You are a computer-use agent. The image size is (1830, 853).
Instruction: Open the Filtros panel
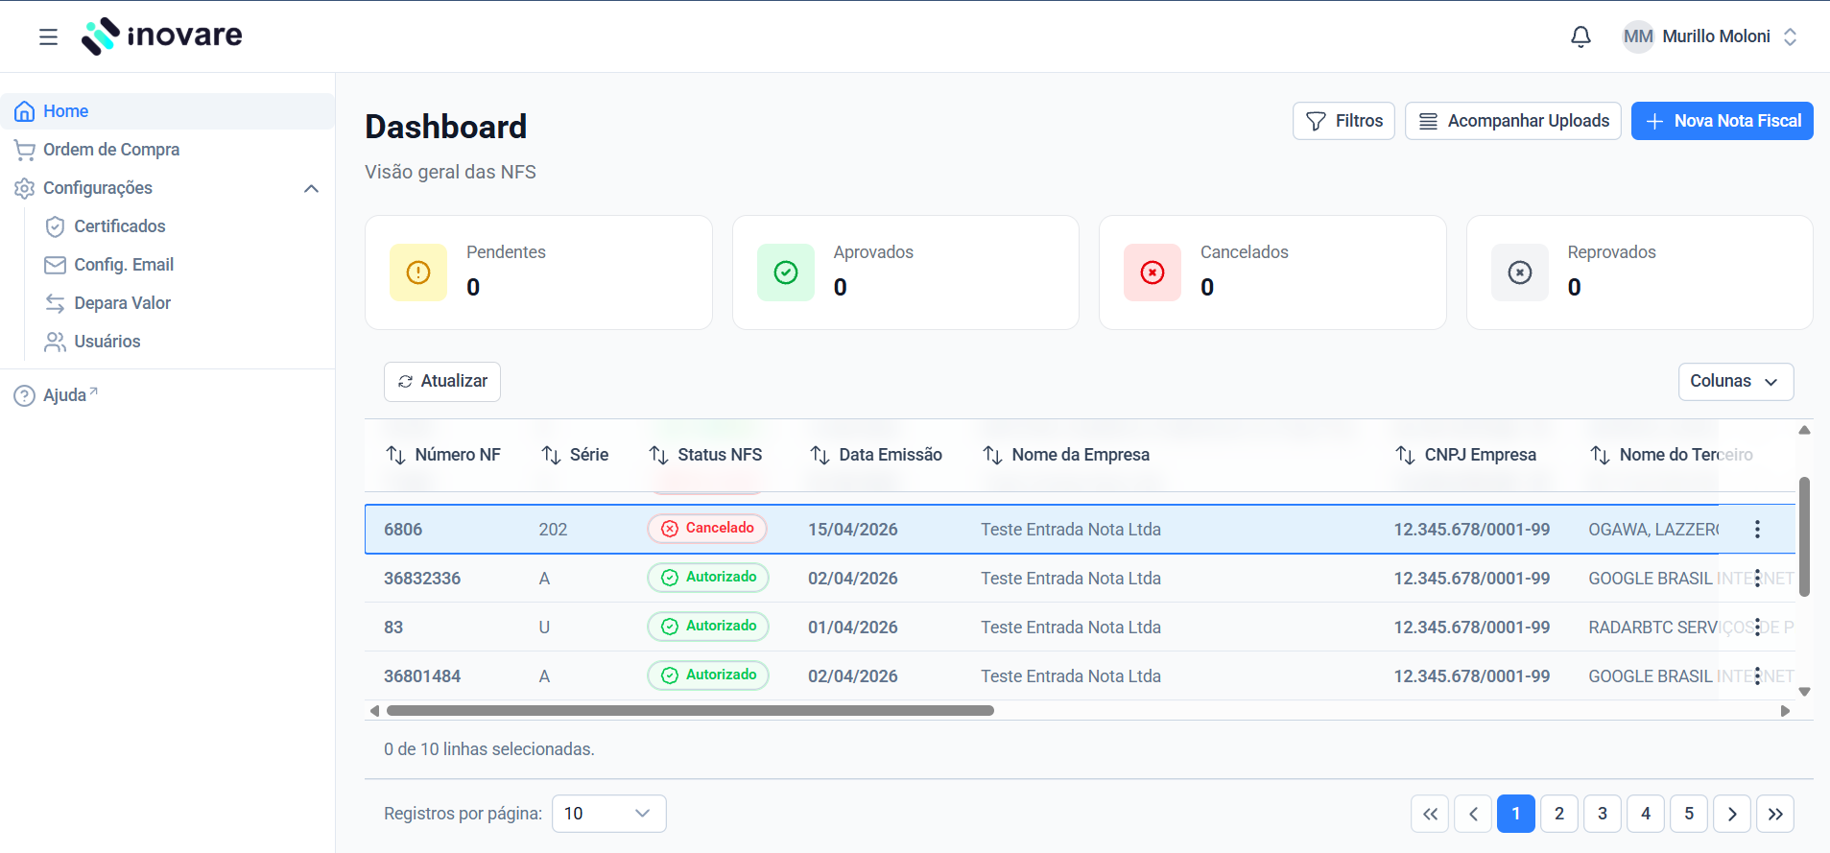(1343, 121)
